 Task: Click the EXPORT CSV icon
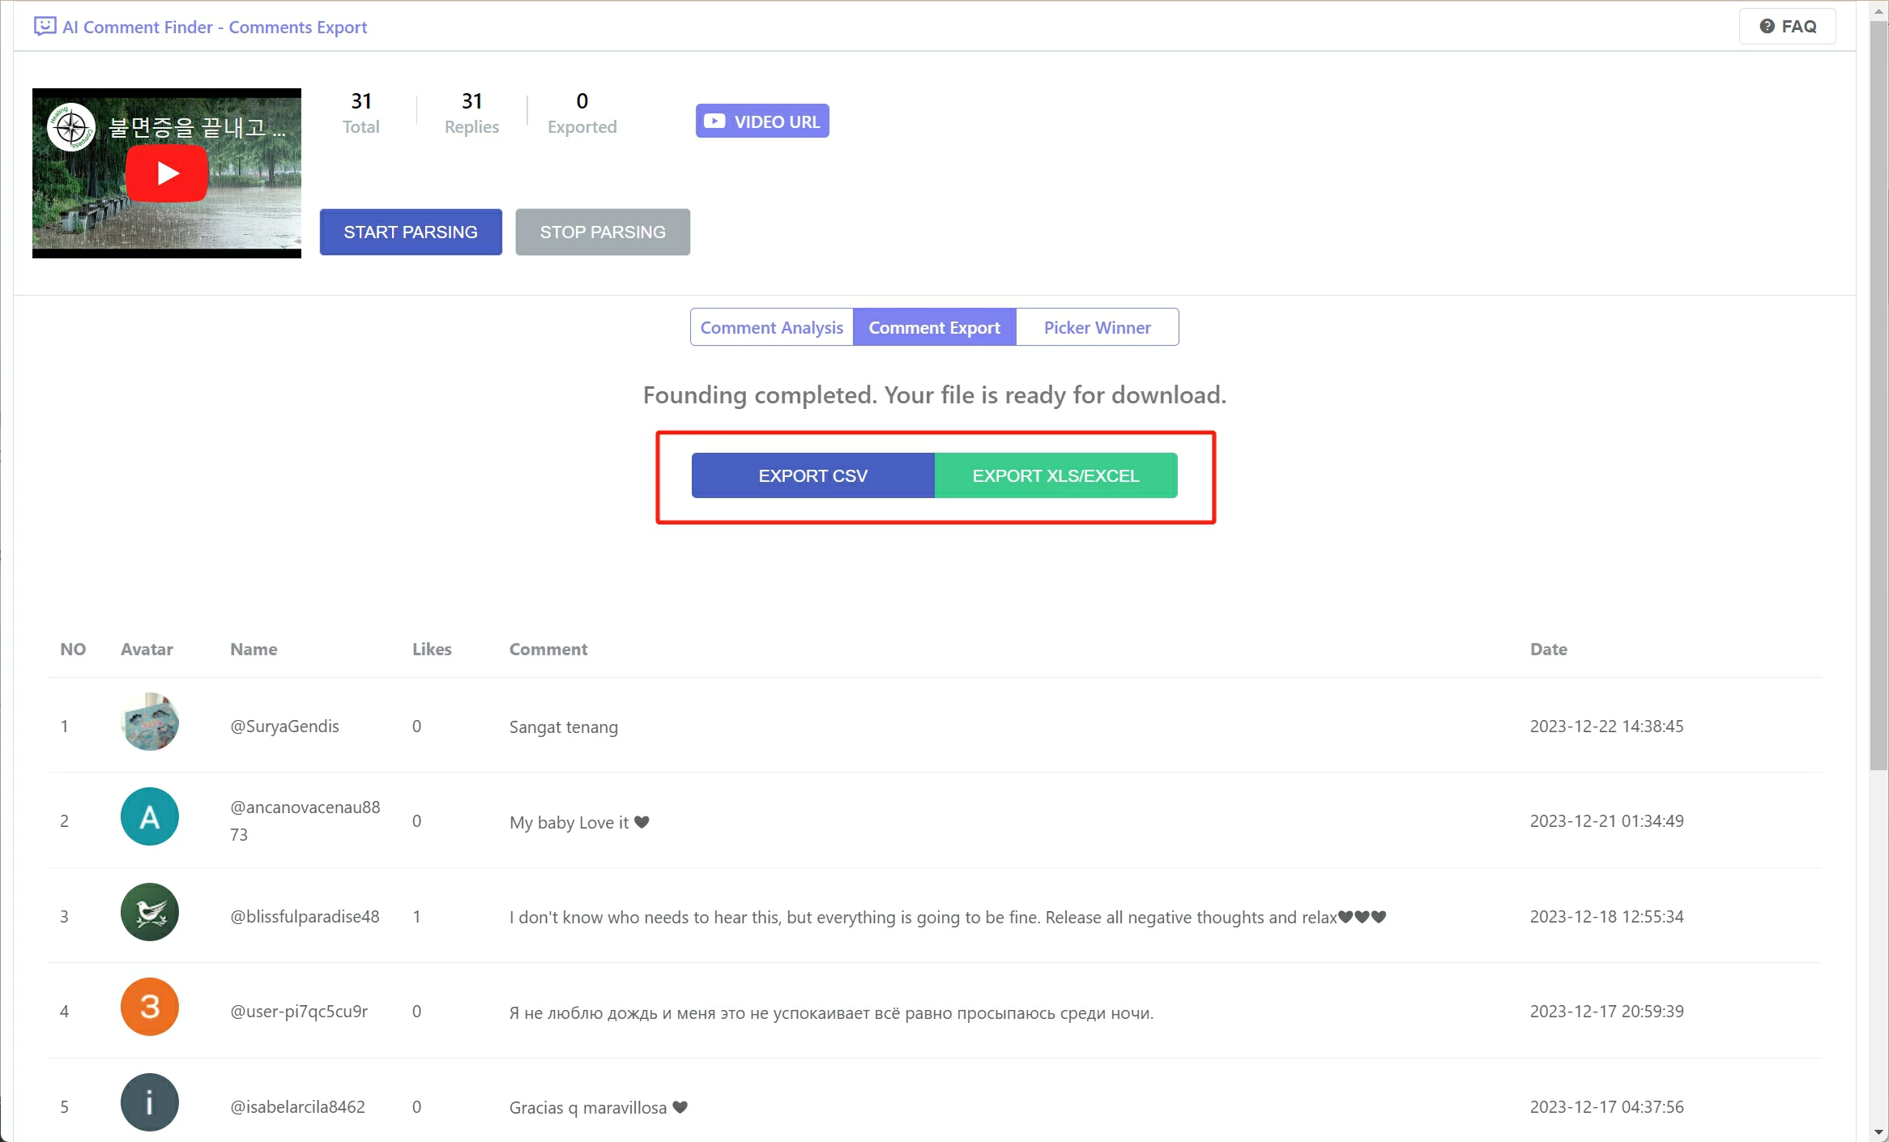click(812, 475)
